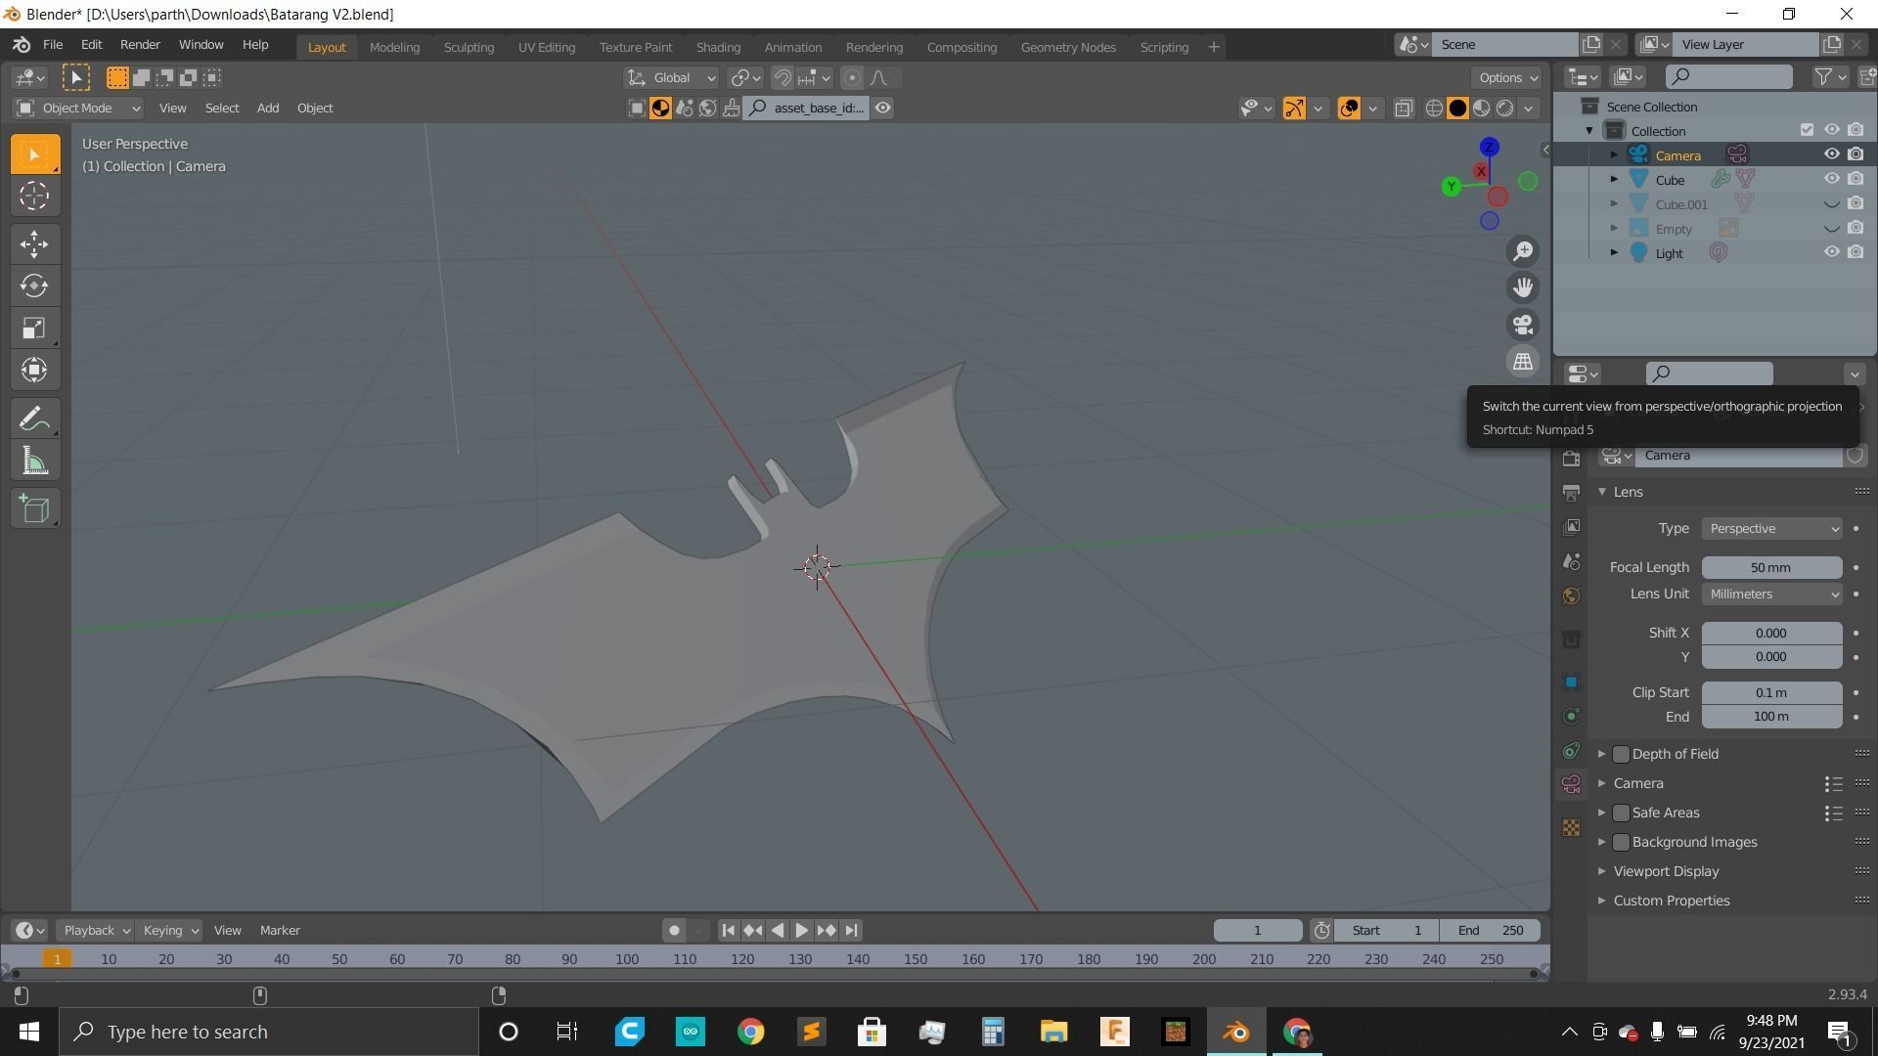Hide Cube in viewport via eye icon

[1831, 179]
